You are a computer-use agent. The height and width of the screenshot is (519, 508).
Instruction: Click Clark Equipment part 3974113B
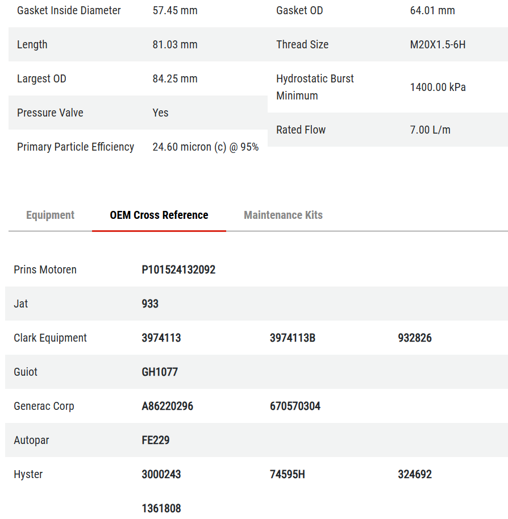pos(293,338)
